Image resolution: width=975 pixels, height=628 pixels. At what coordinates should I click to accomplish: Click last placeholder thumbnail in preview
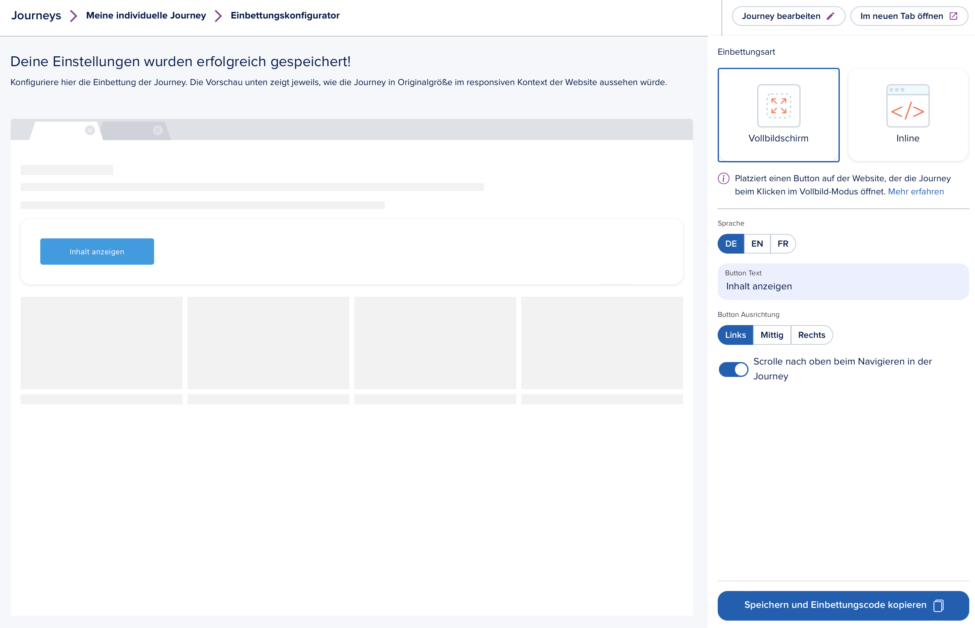(602, 343)
